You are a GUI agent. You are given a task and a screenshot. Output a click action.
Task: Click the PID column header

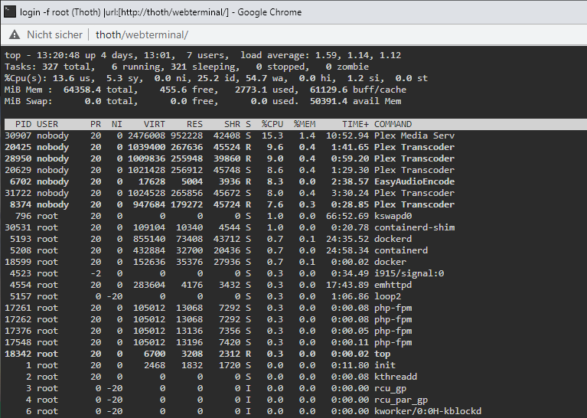(x=23, y=124)
